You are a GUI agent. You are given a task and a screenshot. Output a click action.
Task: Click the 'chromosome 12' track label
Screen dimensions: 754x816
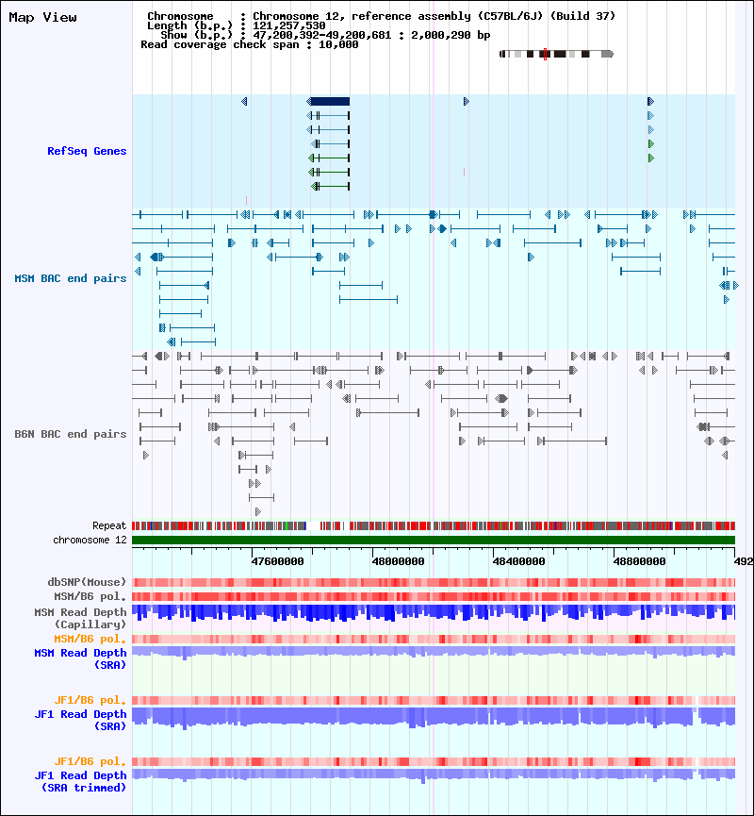click(x=90, y=541)
